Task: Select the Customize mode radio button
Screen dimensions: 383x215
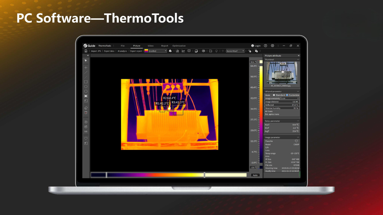Action: tap(287, 95)
